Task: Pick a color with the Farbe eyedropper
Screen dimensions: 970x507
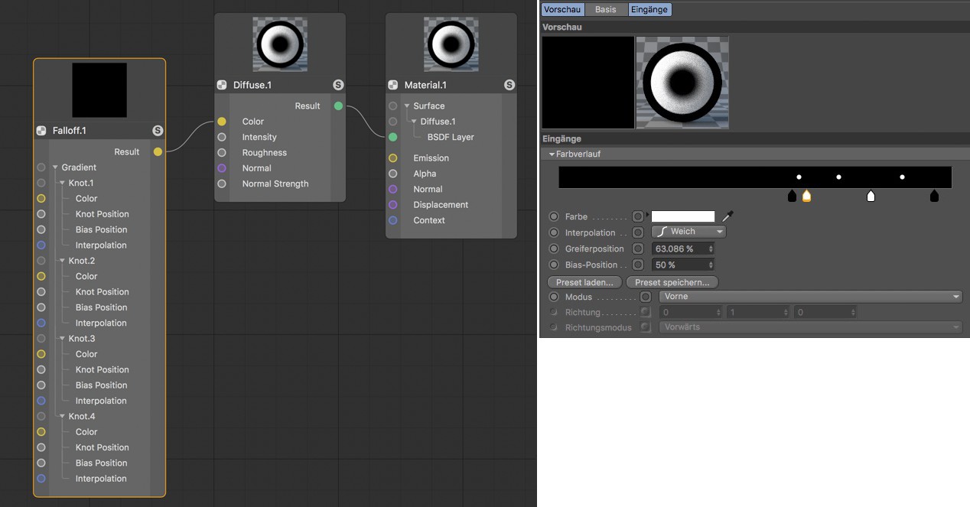Action: [727, 216]
